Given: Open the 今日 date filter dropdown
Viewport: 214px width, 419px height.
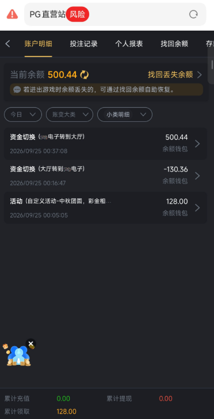Looking at the screenshot, I should click(x=23, y=115).
